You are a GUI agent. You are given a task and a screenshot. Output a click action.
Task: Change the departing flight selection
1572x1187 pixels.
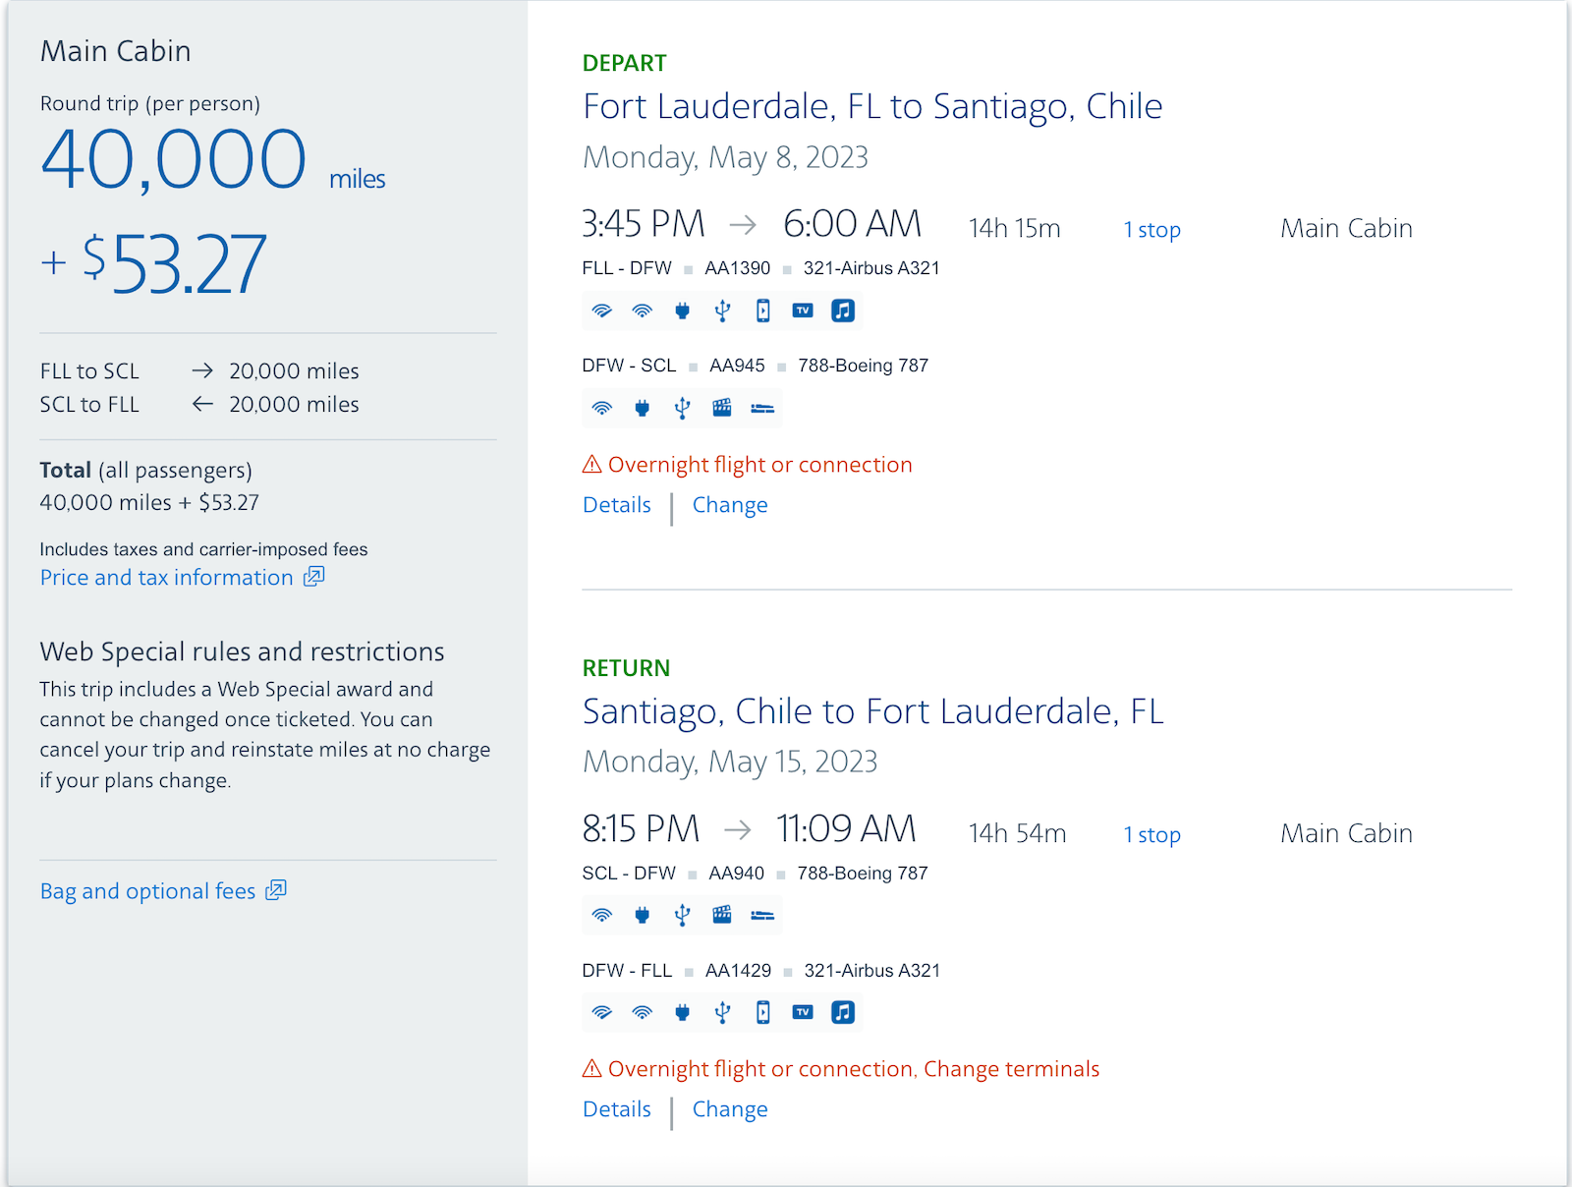729,504
